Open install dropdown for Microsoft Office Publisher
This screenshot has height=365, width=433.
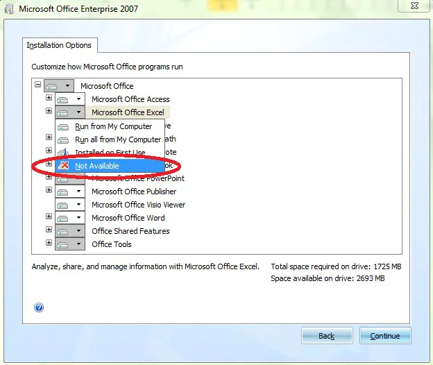(x=70, y=192)
